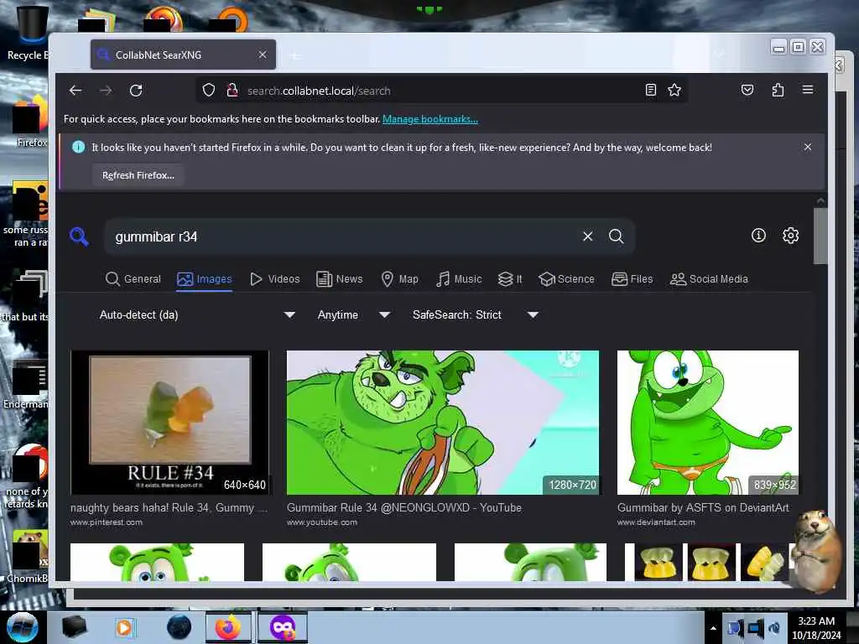Switch to the It category
859x644 pixels.
pos(510,278)
